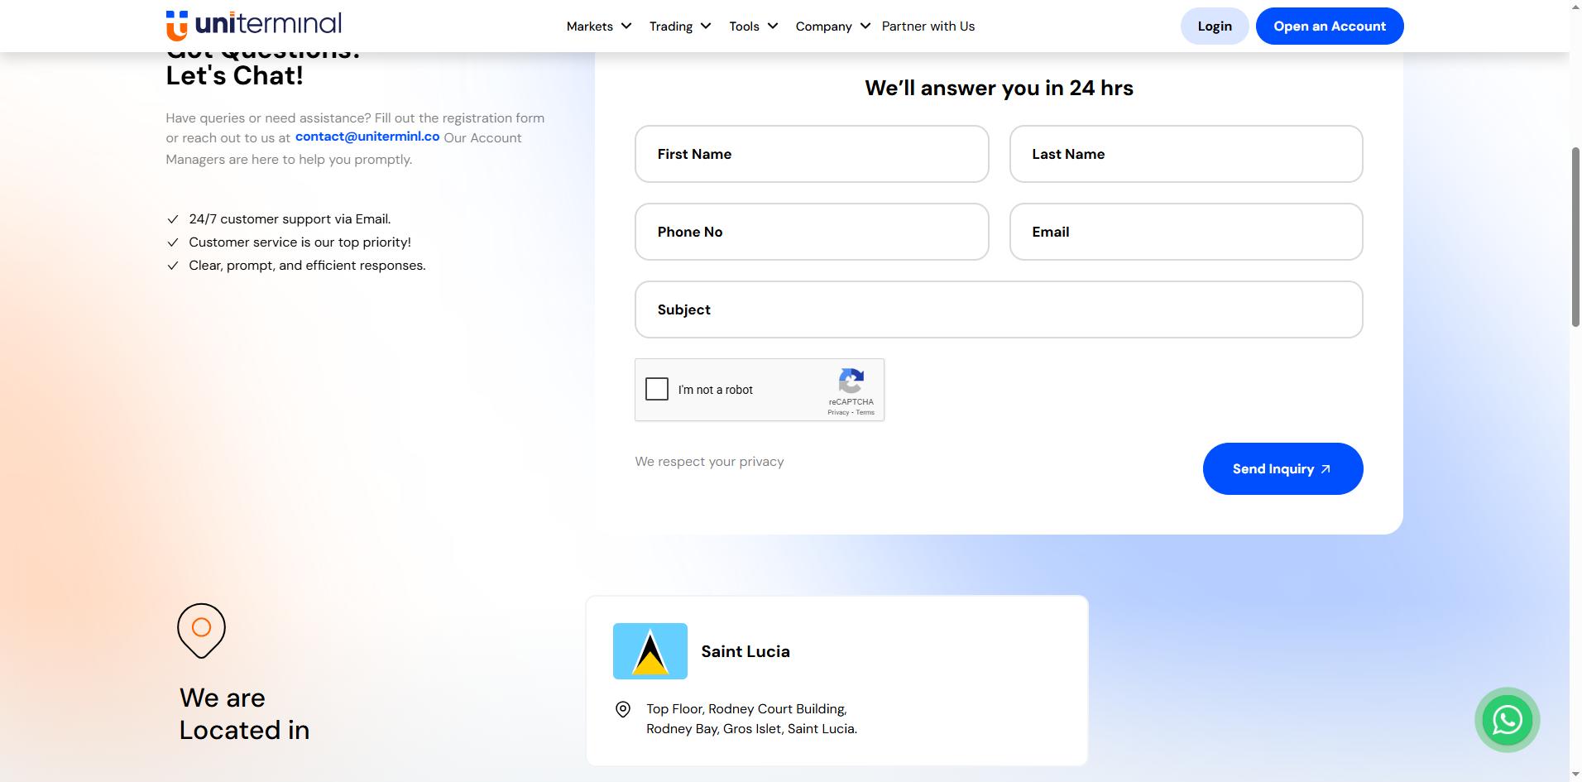Focus the First Name field
This screenshot has height=782, width=1582.
point(812,154)
